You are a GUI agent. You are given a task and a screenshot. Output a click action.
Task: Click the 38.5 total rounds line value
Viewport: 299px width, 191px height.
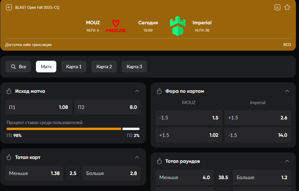(x=223, y=177)
